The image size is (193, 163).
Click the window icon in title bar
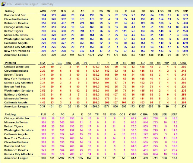(3, 4)
